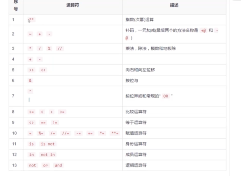The image size is (241, 176).
Task: Select description 指数(次幂)运算
Action: pos(140,20)
